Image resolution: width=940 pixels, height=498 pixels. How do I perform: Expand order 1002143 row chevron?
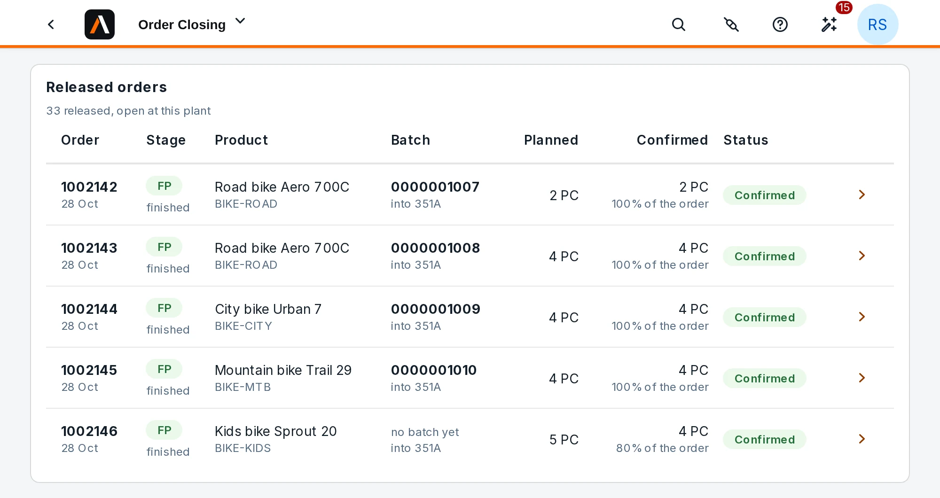click(x=862, y=256)
